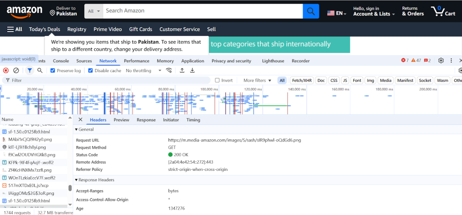The width and height of the screenshot is (462, 215).
Task: Click Amazon search magnifier button
Action: [311, 11]
